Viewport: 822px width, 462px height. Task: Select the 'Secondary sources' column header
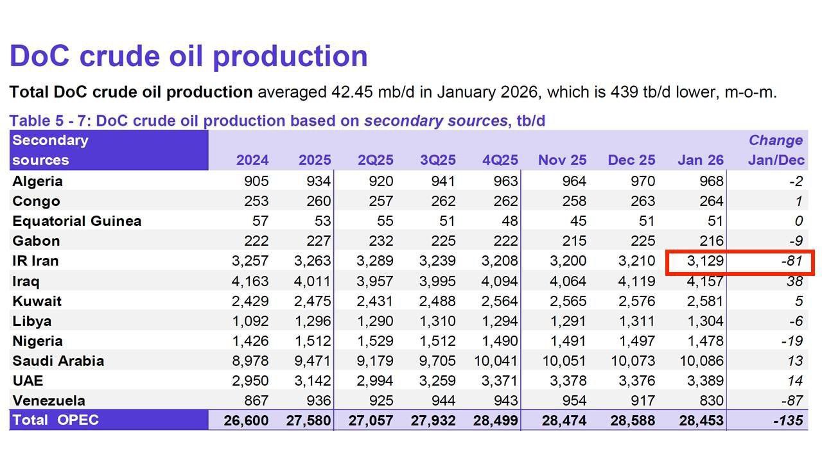(50, 150)
